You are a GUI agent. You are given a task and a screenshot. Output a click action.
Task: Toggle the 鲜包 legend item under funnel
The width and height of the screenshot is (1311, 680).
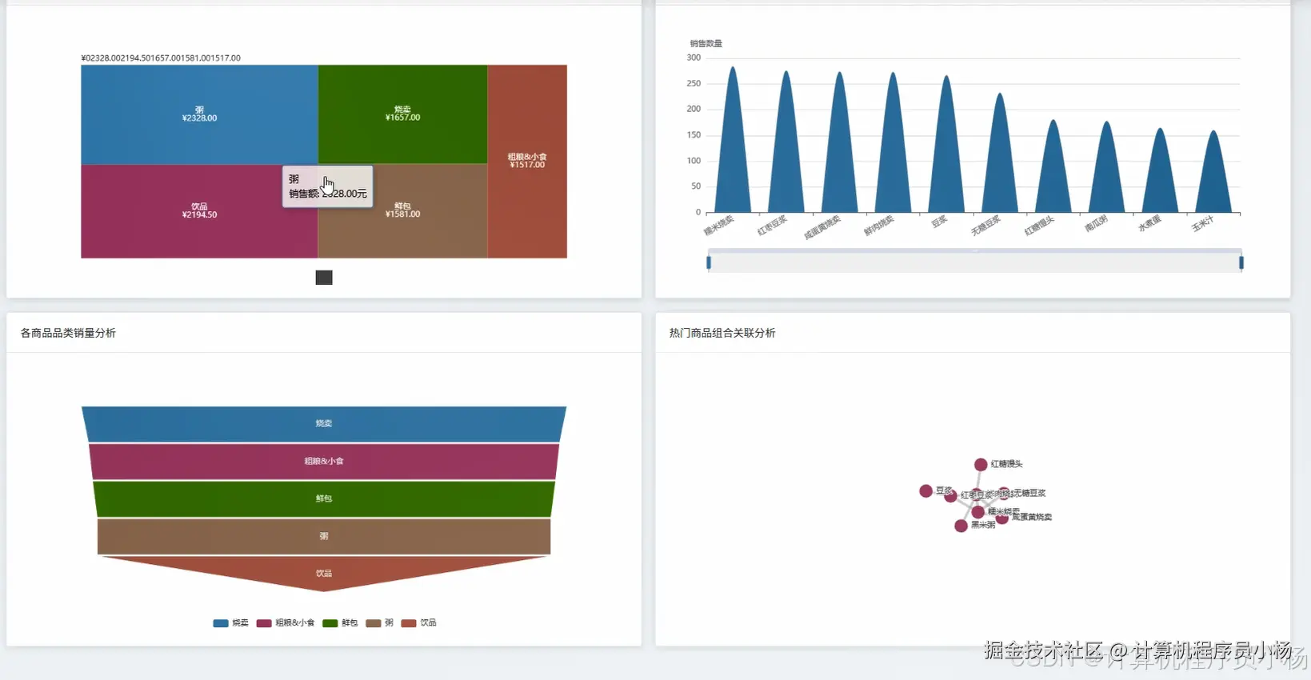click(340, 622)
